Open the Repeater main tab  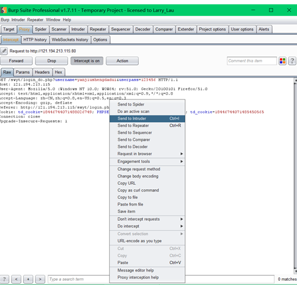(x=98, y=29)
